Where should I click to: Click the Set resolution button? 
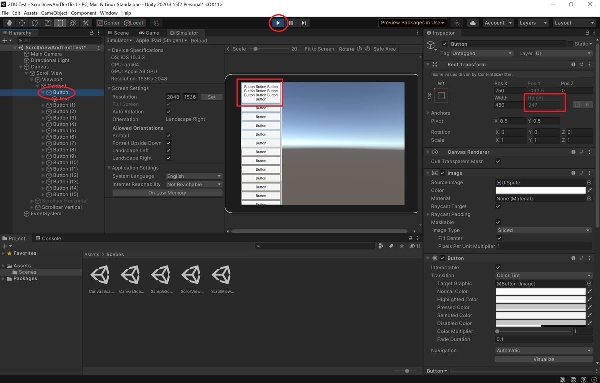212,97
